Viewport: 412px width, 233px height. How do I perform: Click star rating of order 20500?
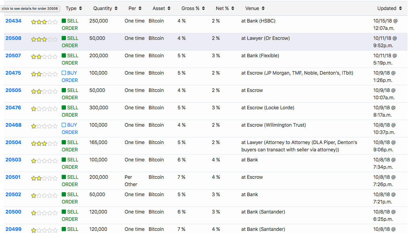pyautogui.click(x=44, y=213)
